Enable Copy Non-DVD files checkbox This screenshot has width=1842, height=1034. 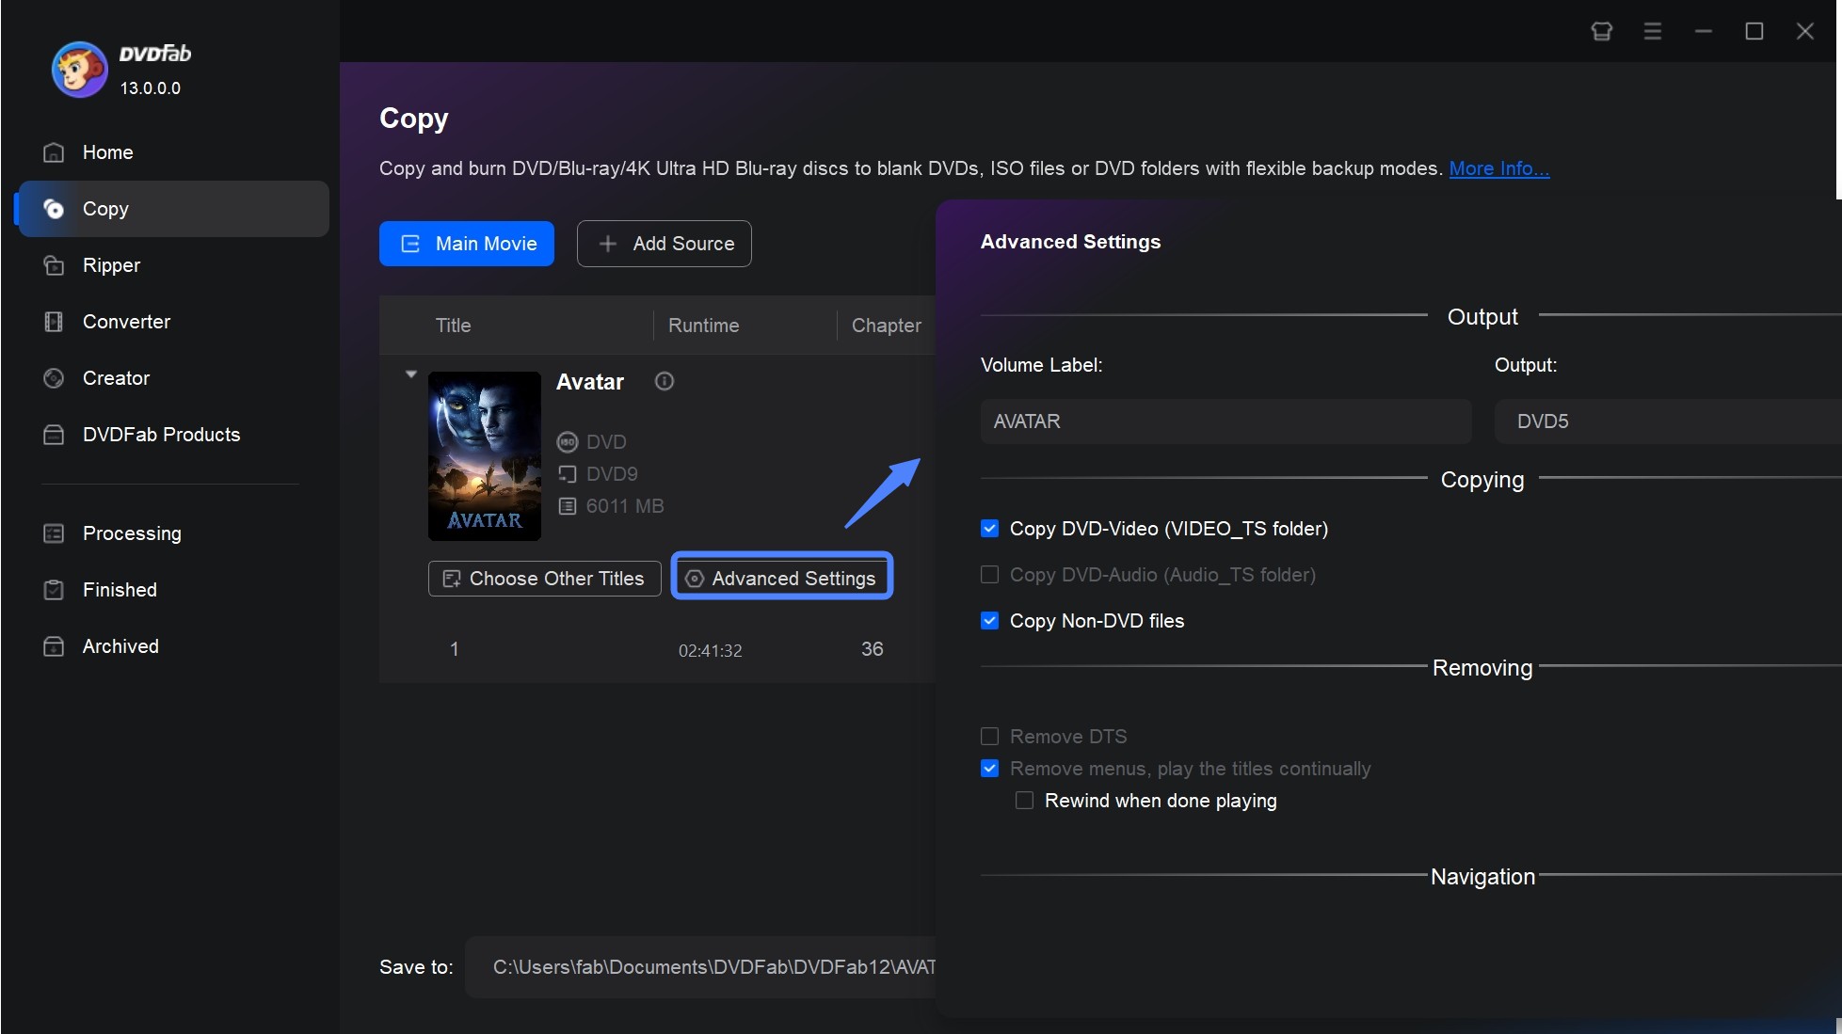pos(990,619)
